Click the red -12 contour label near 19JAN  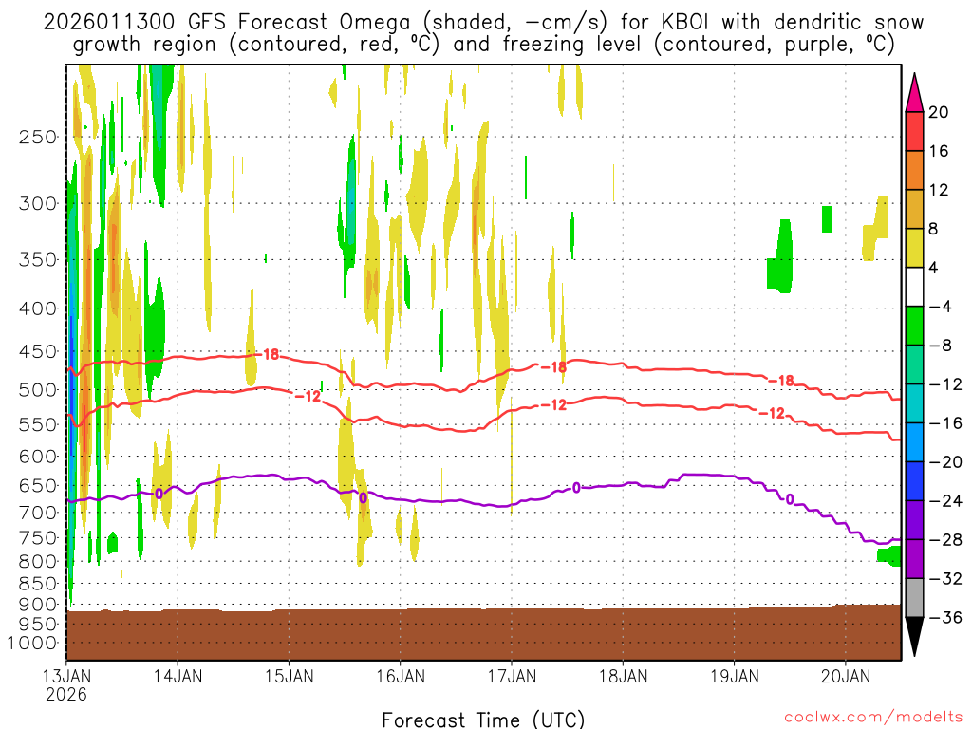(x=772, y=413)
